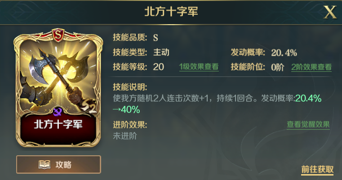Click the green 20.4% probability text

[308, 98]
